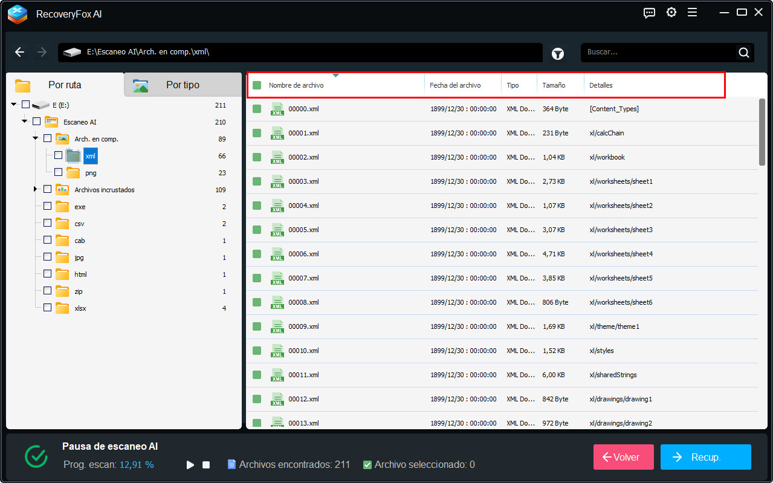This screenshot has height=483, width=773.
Task: Click the 00003.xml file icon
Action: [277, 181]
